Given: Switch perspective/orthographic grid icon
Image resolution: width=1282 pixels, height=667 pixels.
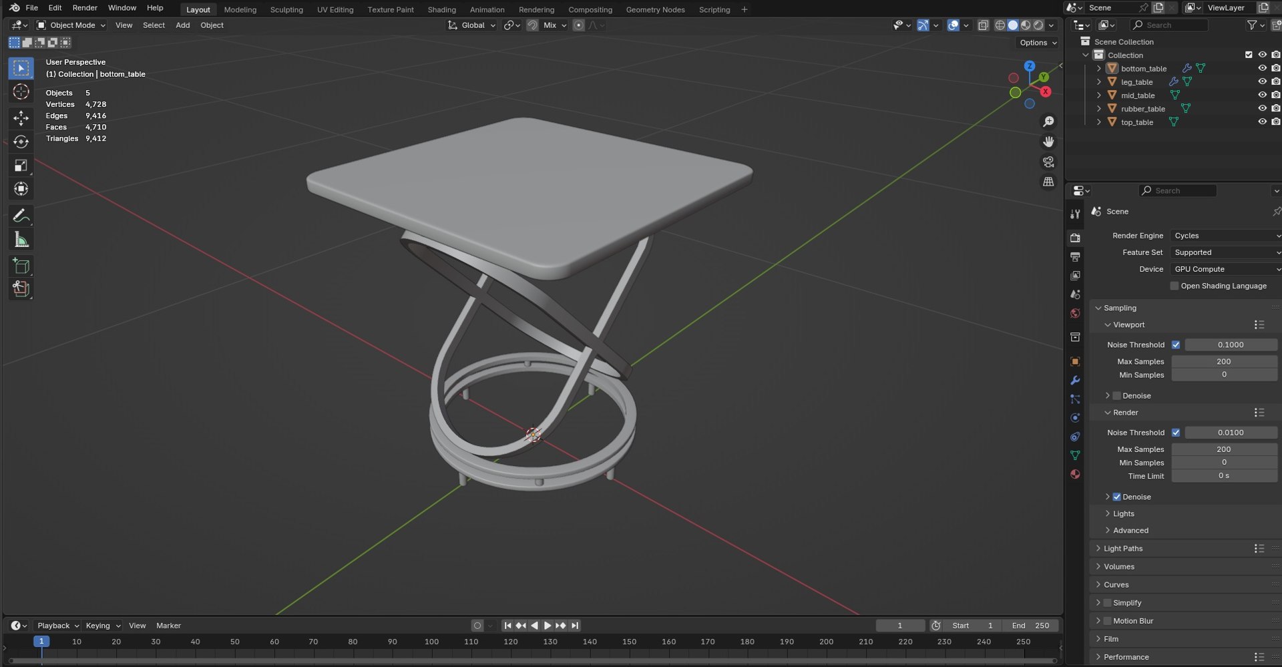Looking at the screenshot, I should [x=1048, y=182].
